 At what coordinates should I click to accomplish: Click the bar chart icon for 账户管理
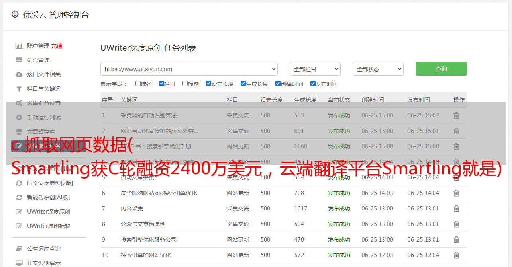point(19,46)
